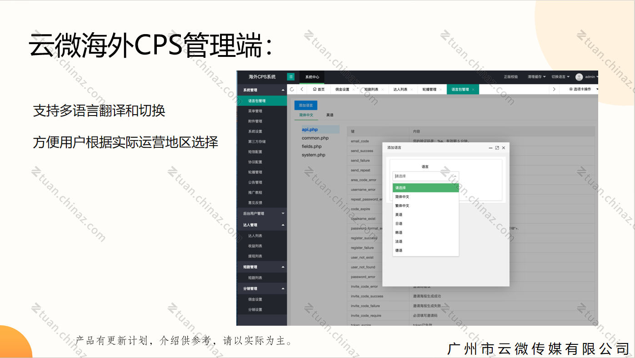Select the api.php file

pos(320,130)
